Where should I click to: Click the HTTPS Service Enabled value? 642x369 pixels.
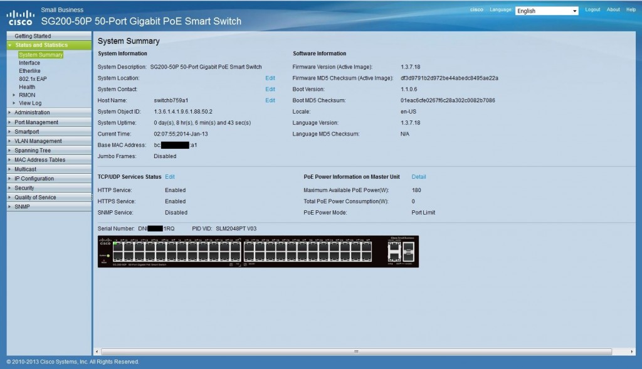tap(176, 201)
